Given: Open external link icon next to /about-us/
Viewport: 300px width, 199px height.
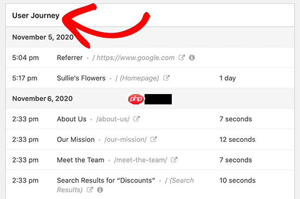Looking at the screenshot, I should tap(136, 119).
